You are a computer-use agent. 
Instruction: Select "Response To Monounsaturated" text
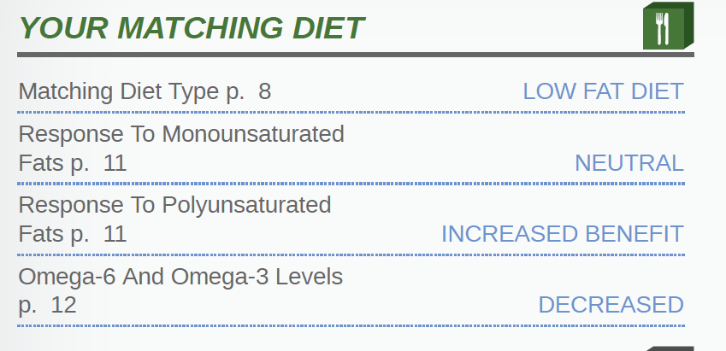(181, 134)
